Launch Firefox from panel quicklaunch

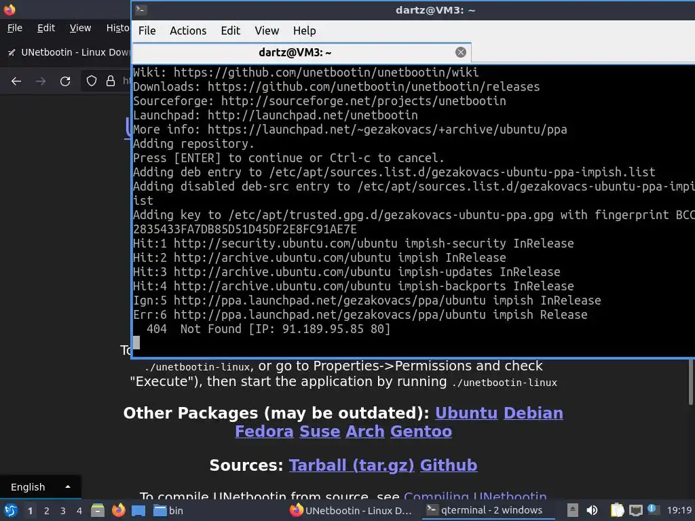pos(118,510)
